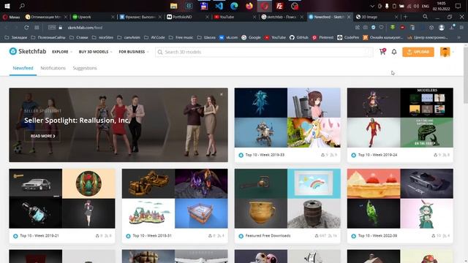Viewport: 468px width, 263px height.
Task: Expand the FOR BUSINESS dropdown
Action: click(134, 52)
